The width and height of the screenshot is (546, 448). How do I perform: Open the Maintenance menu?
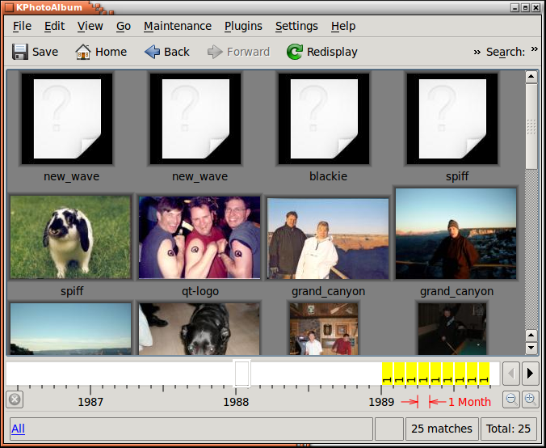pos(178,26)
